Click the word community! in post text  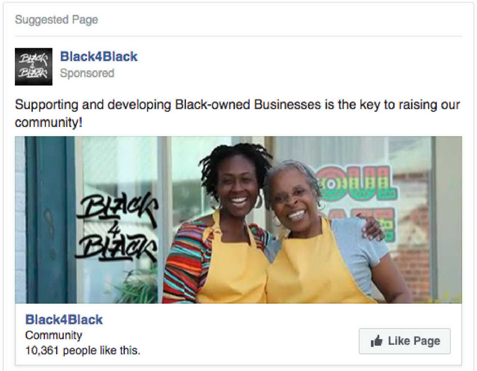(x=48, y=123)
